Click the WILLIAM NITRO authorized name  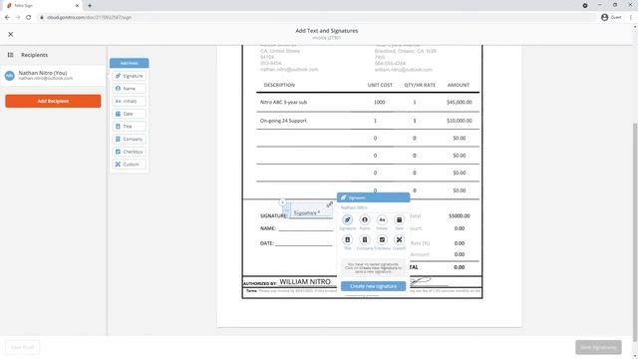pos(305,281)
